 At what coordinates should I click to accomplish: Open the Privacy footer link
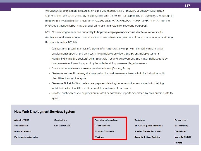click(178, 143)
